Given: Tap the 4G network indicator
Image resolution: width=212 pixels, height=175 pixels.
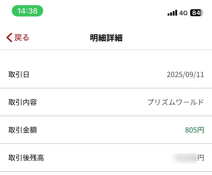Looking at the screenshot, I should click(184, 13).
